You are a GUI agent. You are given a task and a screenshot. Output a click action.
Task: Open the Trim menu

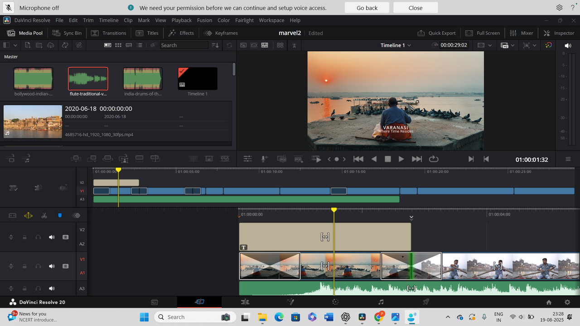pyautogui.click(x=88, y=20)
